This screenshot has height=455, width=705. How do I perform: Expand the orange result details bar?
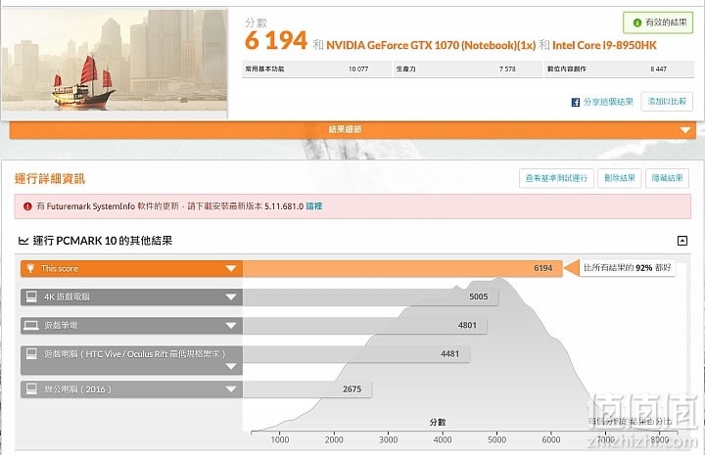pyautogui.click(x=352, y=130)
